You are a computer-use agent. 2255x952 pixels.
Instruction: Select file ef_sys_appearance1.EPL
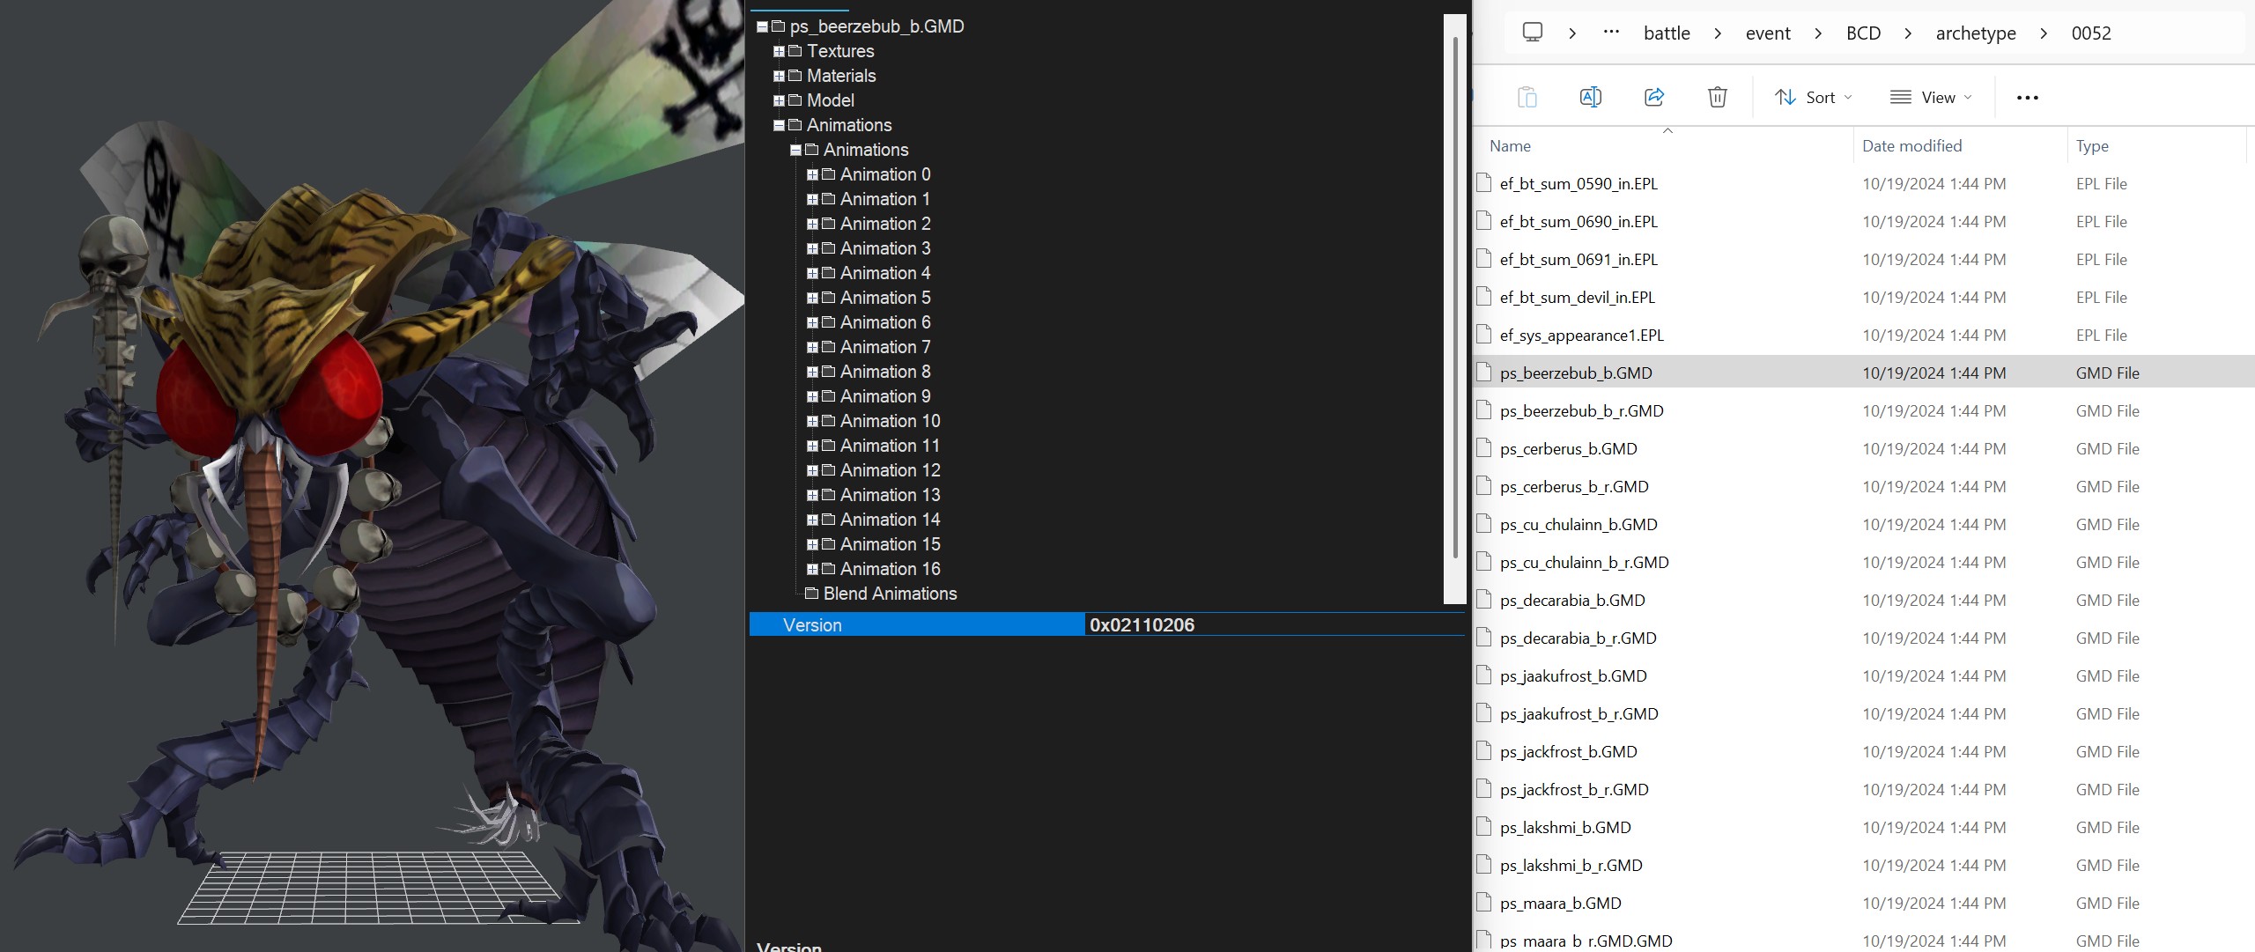[1581, 335]
